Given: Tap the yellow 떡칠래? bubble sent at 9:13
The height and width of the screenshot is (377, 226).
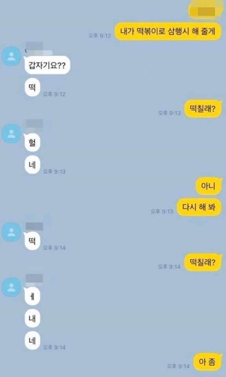Looking at the screenshot, I should tap(202, 109).
